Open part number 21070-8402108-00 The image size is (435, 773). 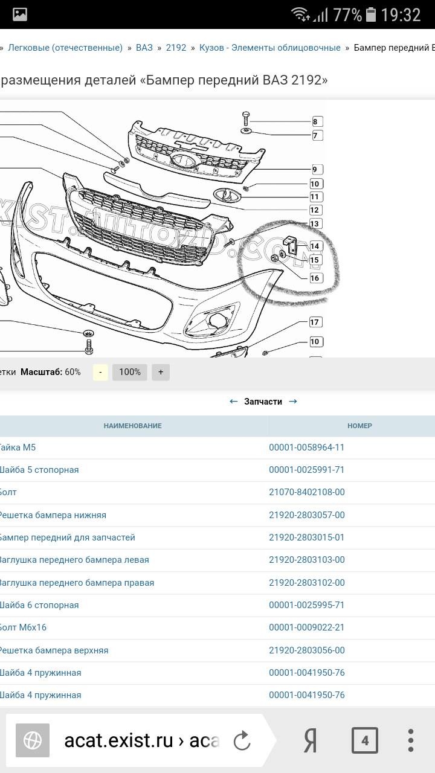coord(307,492)
